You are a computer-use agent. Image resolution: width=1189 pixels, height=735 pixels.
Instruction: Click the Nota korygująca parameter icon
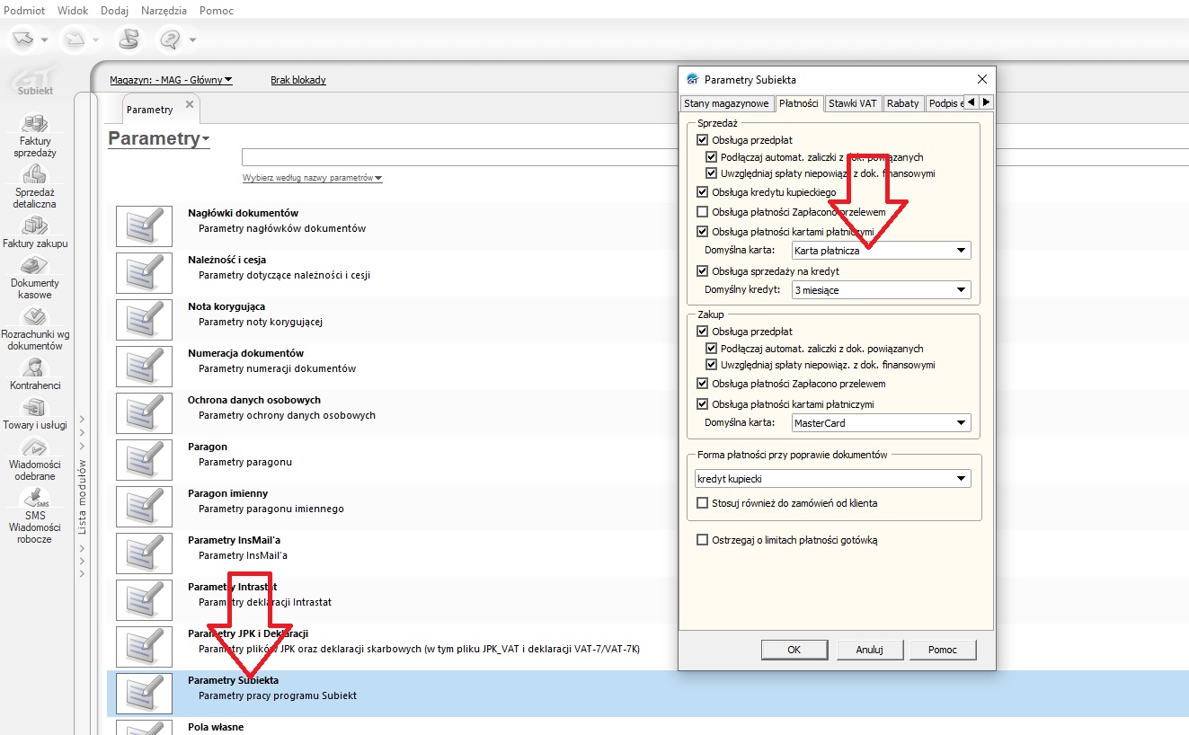click(144, 320)
